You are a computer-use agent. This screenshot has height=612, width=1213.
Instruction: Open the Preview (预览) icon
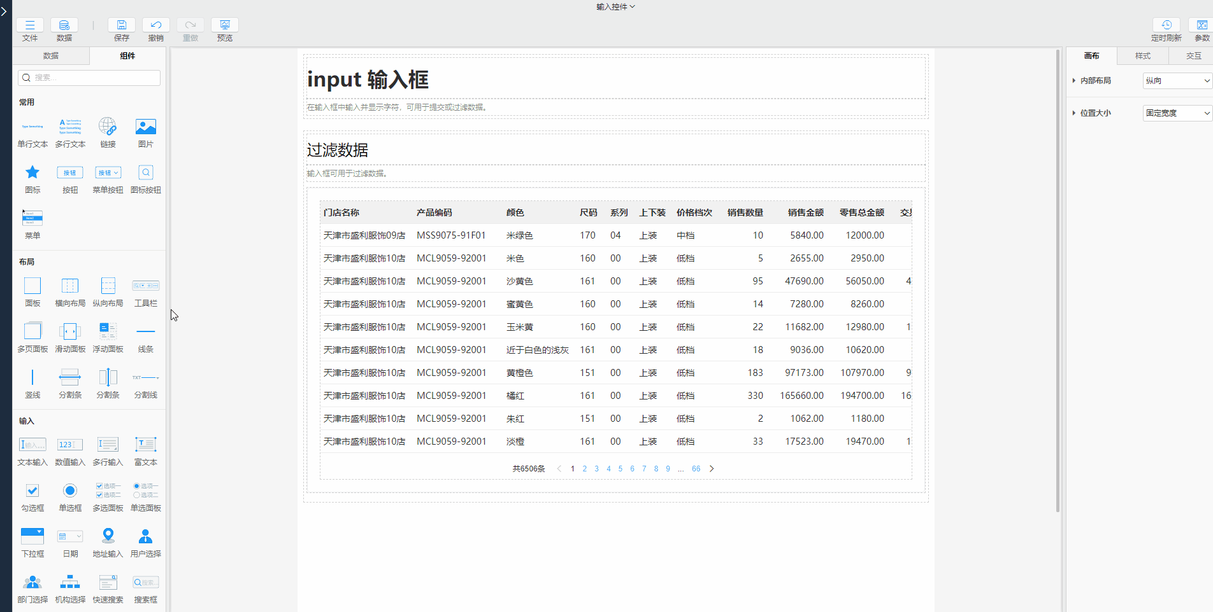tap(224, 25)
